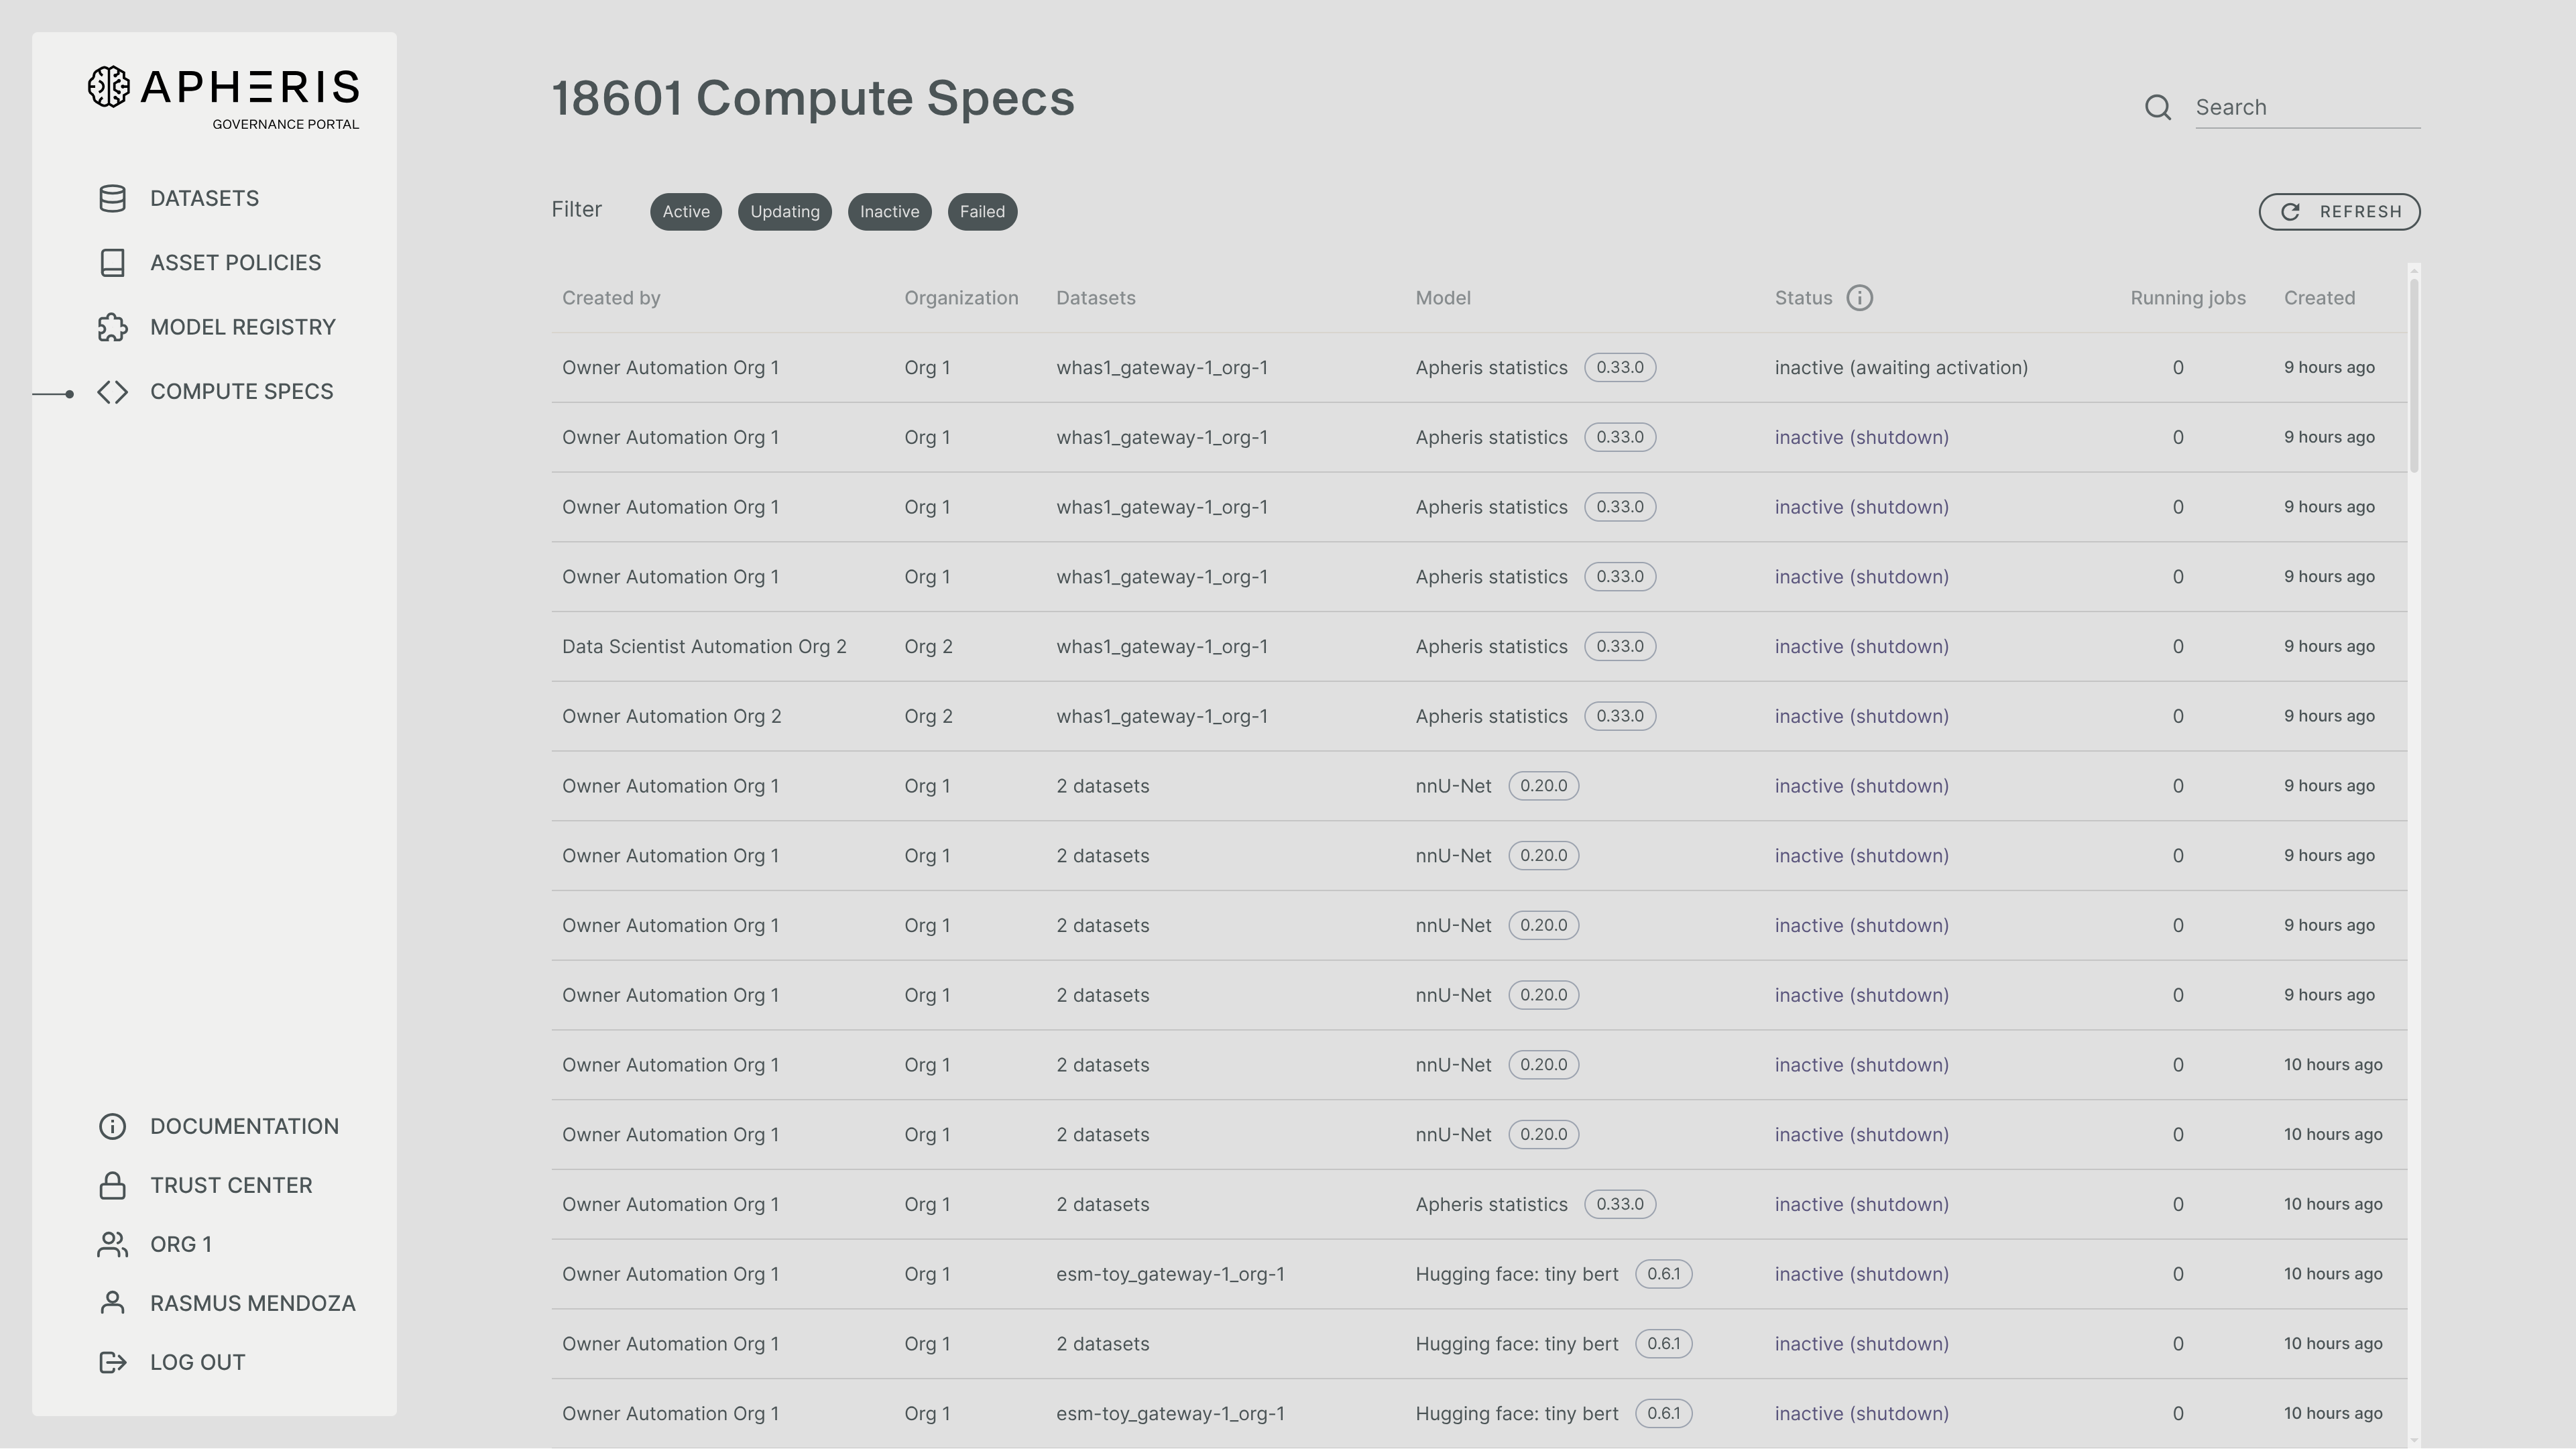Open first inactive (shutdown) status link
2576x1449 pixels.
[1861, 438]
